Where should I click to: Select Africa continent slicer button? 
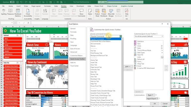[13, 39]
